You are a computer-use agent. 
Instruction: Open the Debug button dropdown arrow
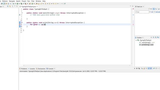click(x=15, y=4)
